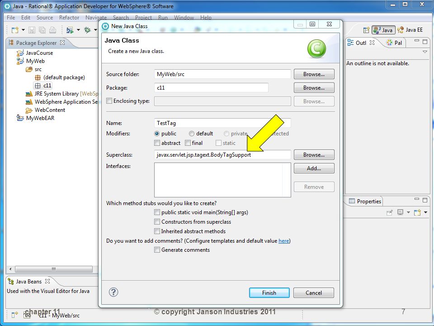Click the New wizard toolbar icon
This screenshot has width=434, height=326.
(15, 30)
